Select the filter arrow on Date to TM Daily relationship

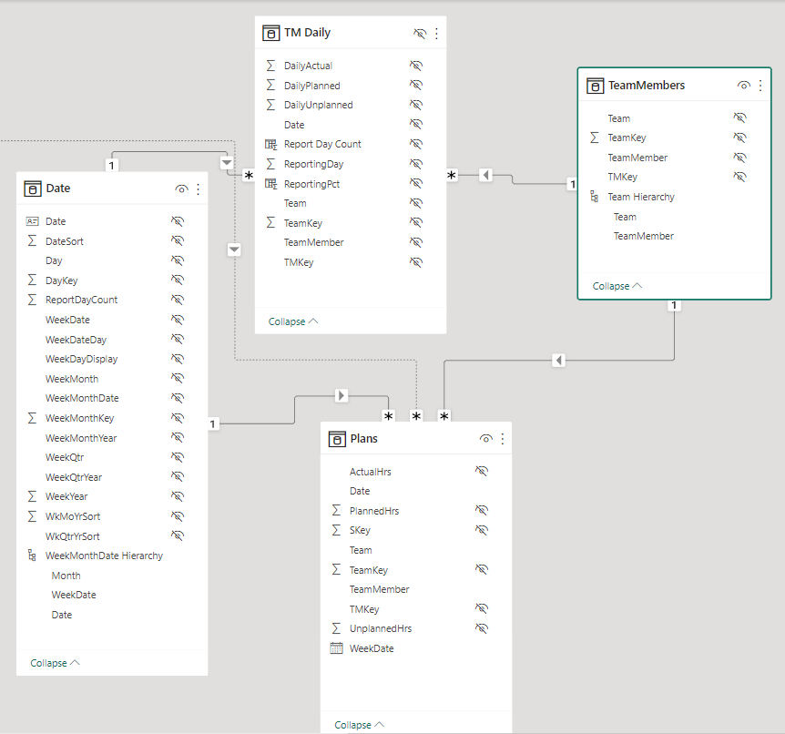pos(227,163)
